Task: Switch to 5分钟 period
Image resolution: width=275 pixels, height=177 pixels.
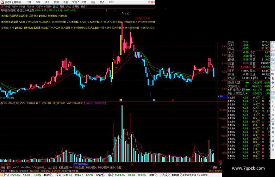Action: click(22, 7)
